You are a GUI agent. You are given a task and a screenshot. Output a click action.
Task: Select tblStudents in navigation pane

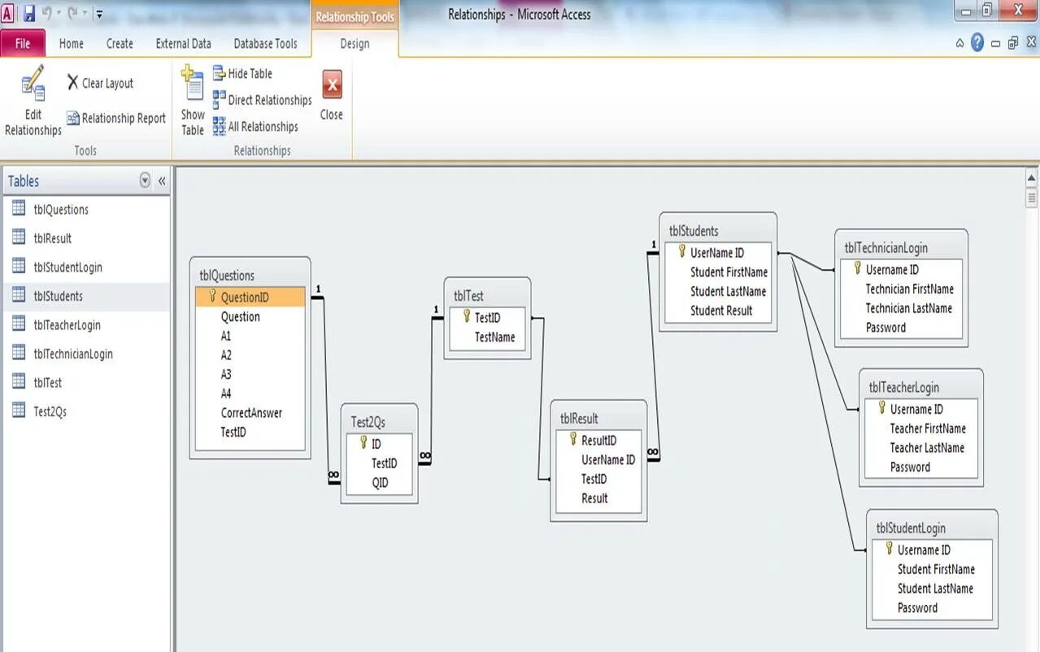86,296
